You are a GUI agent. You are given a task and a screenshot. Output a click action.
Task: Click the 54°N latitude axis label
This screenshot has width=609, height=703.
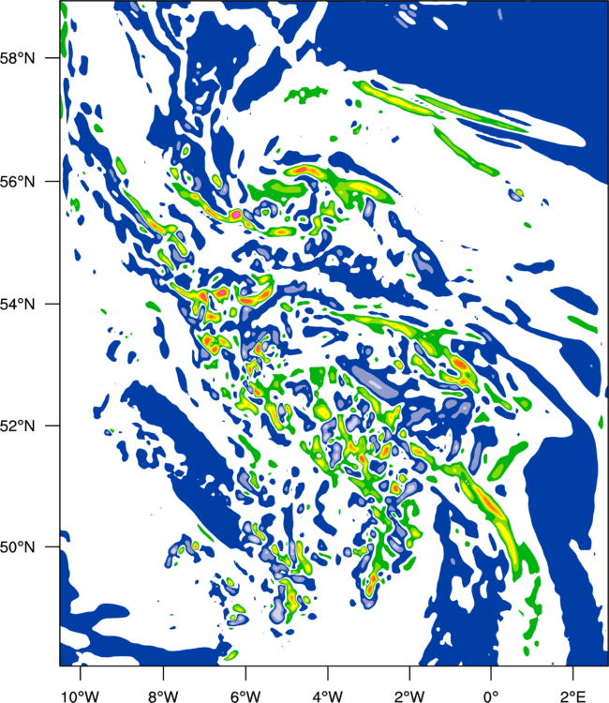tap(17, 305)
